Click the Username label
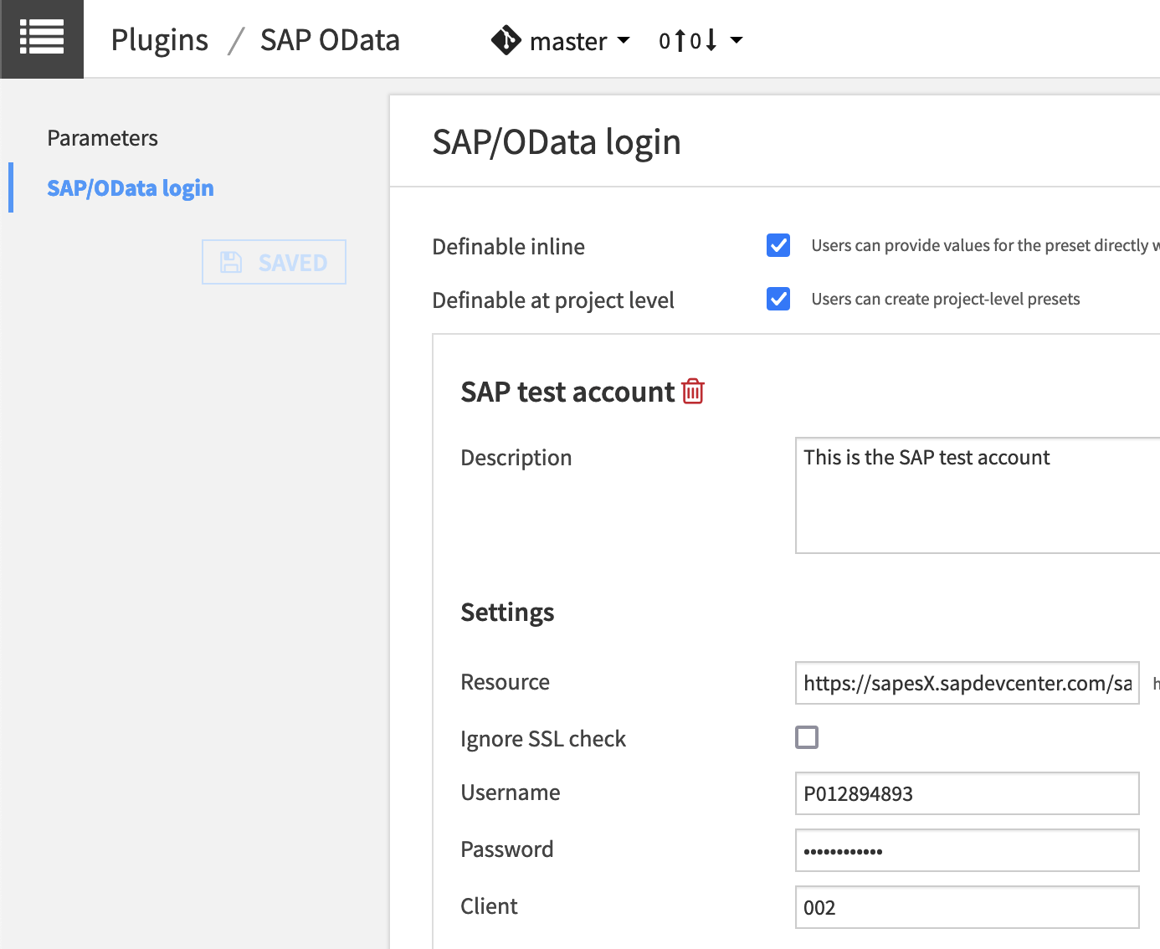1160x949 pixels. click(511, 793)
